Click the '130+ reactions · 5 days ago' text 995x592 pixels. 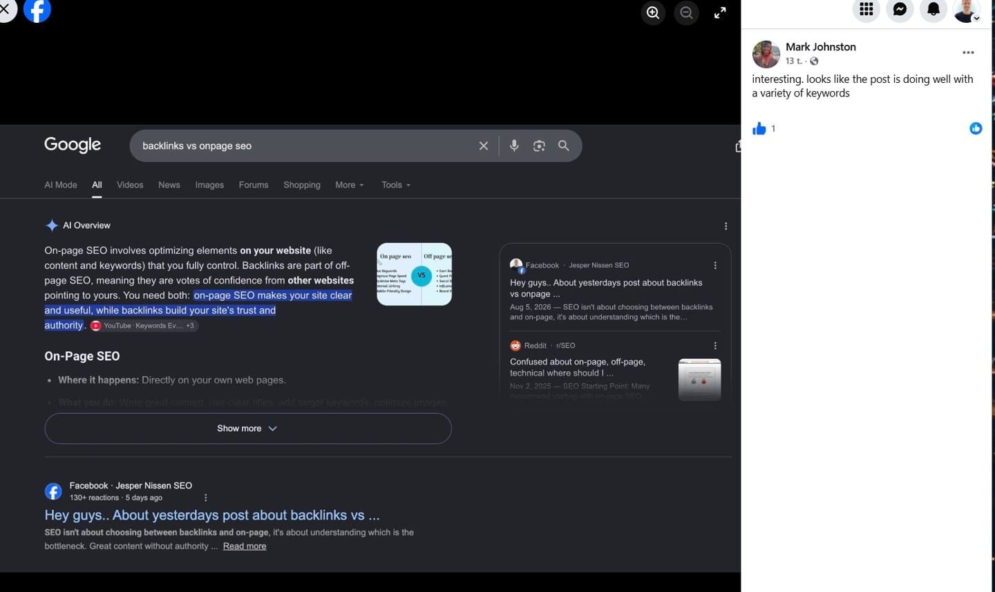[x=116, y=497]
